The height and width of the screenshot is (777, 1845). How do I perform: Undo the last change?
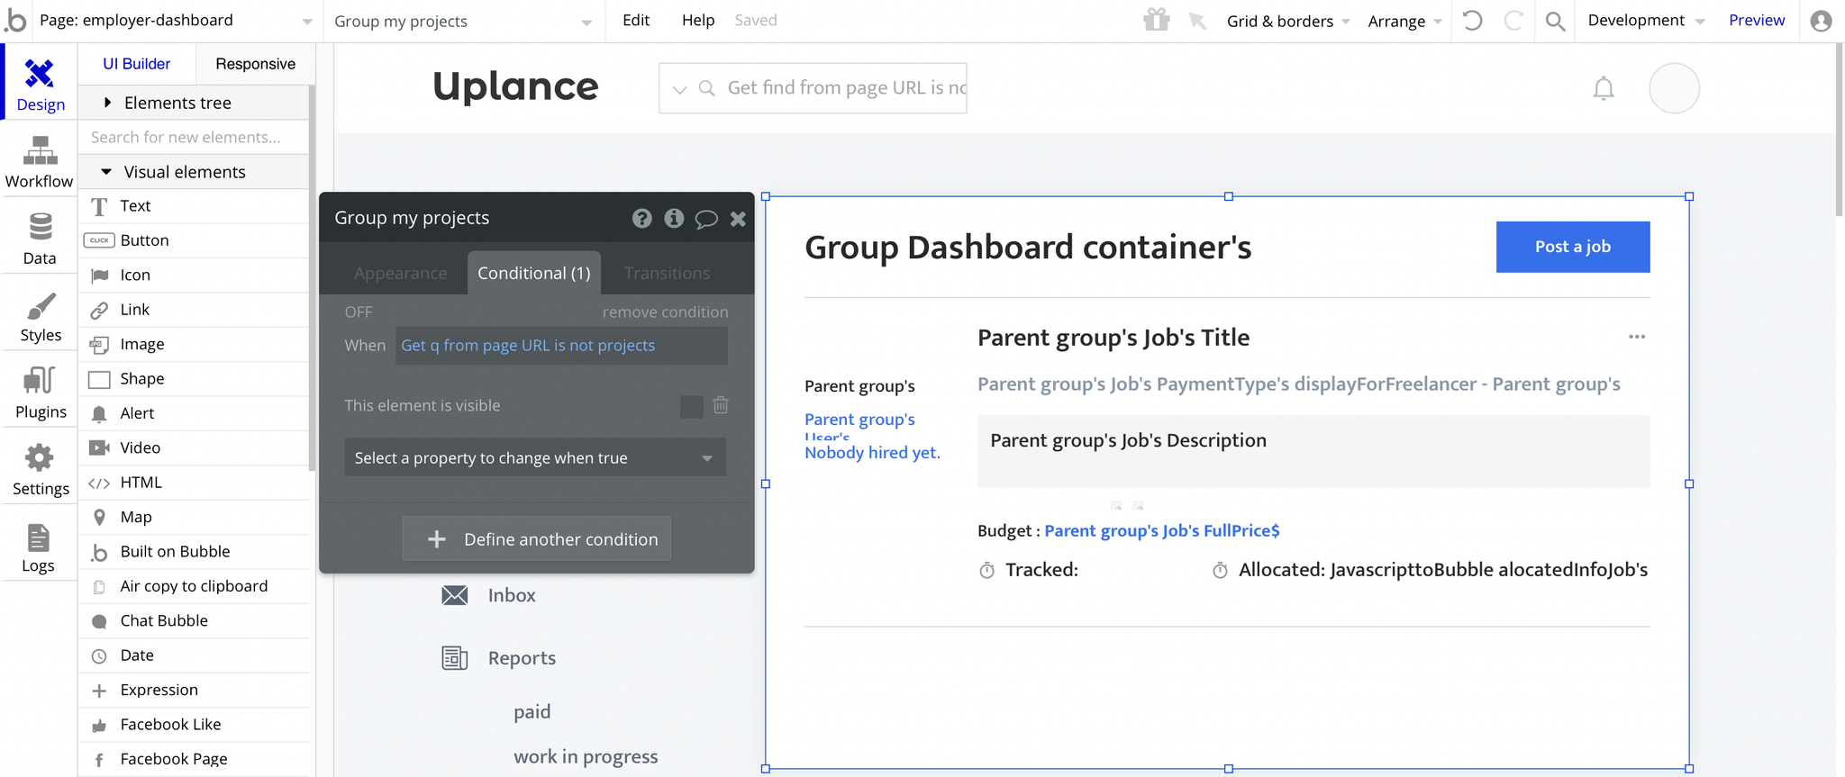[1472, 20]
